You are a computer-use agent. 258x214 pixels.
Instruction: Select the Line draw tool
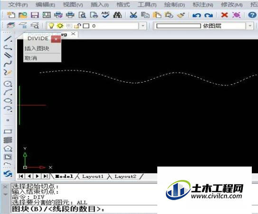(8, 38)
